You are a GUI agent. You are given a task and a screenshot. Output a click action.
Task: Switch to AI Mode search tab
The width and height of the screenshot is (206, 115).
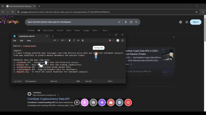point(31,30)
